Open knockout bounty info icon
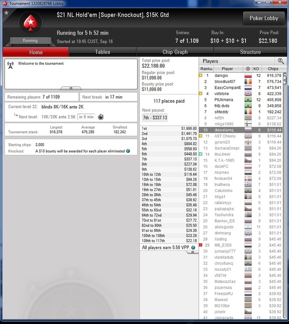The height and width of the screenshot is (324, 289). (128, 151)
